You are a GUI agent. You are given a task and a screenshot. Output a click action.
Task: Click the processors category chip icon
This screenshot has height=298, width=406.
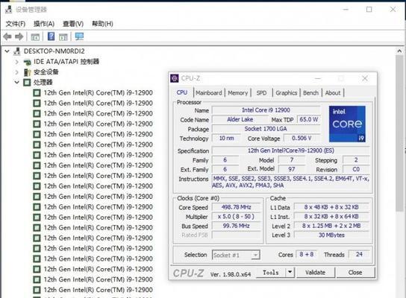pos(27,83)
